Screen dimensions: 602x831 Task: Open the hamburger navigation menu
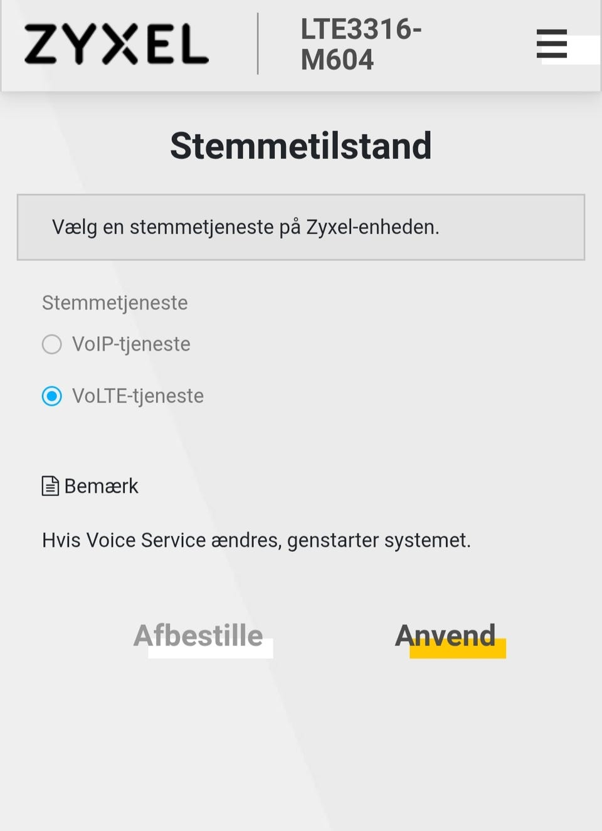tap(552, 44)
